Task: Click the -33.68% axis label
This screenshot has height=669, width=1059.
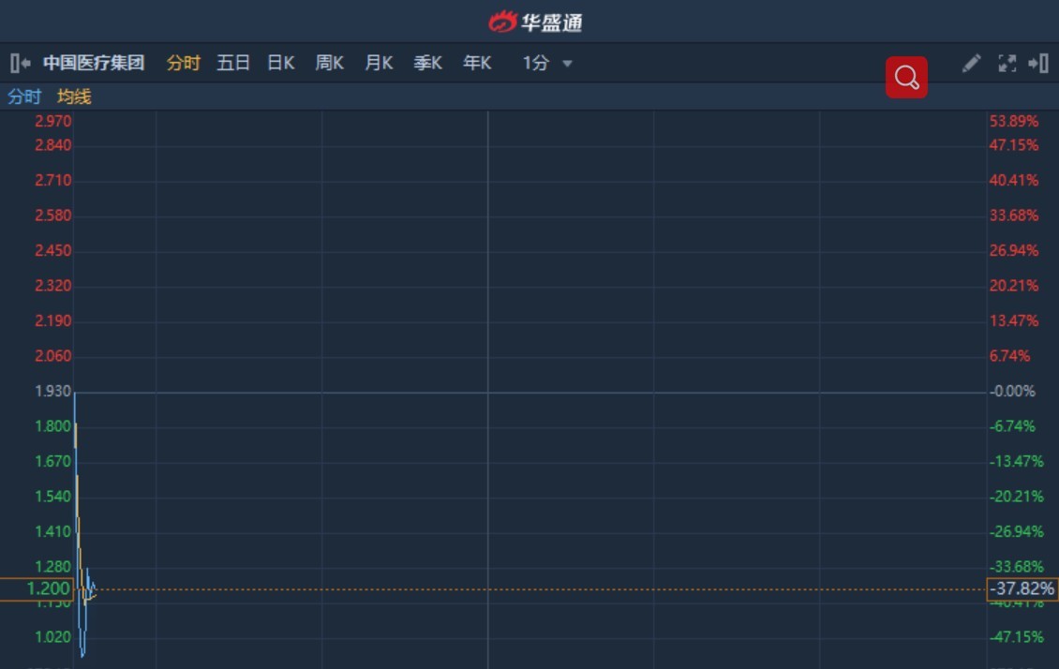Action: (1017, 567)
